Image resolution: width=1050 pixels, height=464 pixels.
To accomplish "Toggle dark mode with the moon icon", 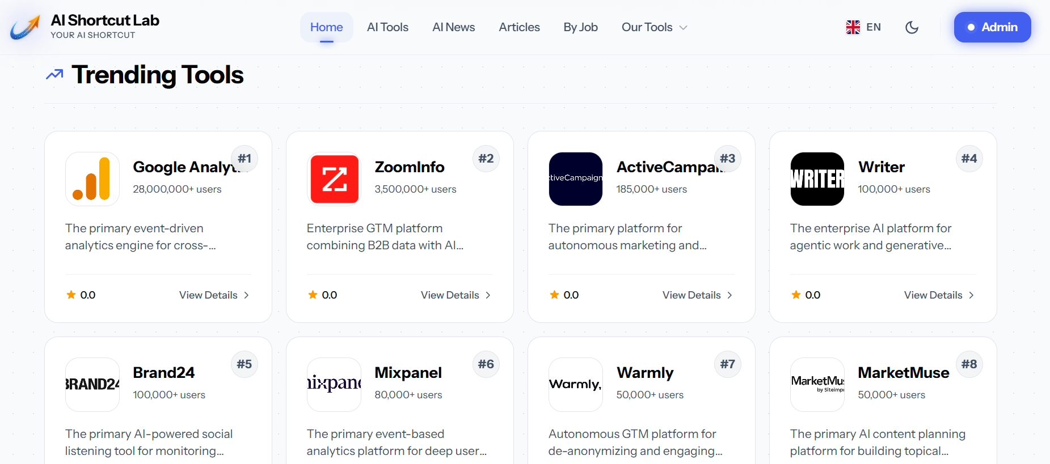I will [912, 27].
